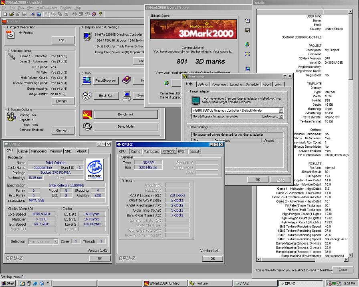Open the Help menu in 3DMark2000
The height and width of the screenshot is (287, 359).
[78, 8]
